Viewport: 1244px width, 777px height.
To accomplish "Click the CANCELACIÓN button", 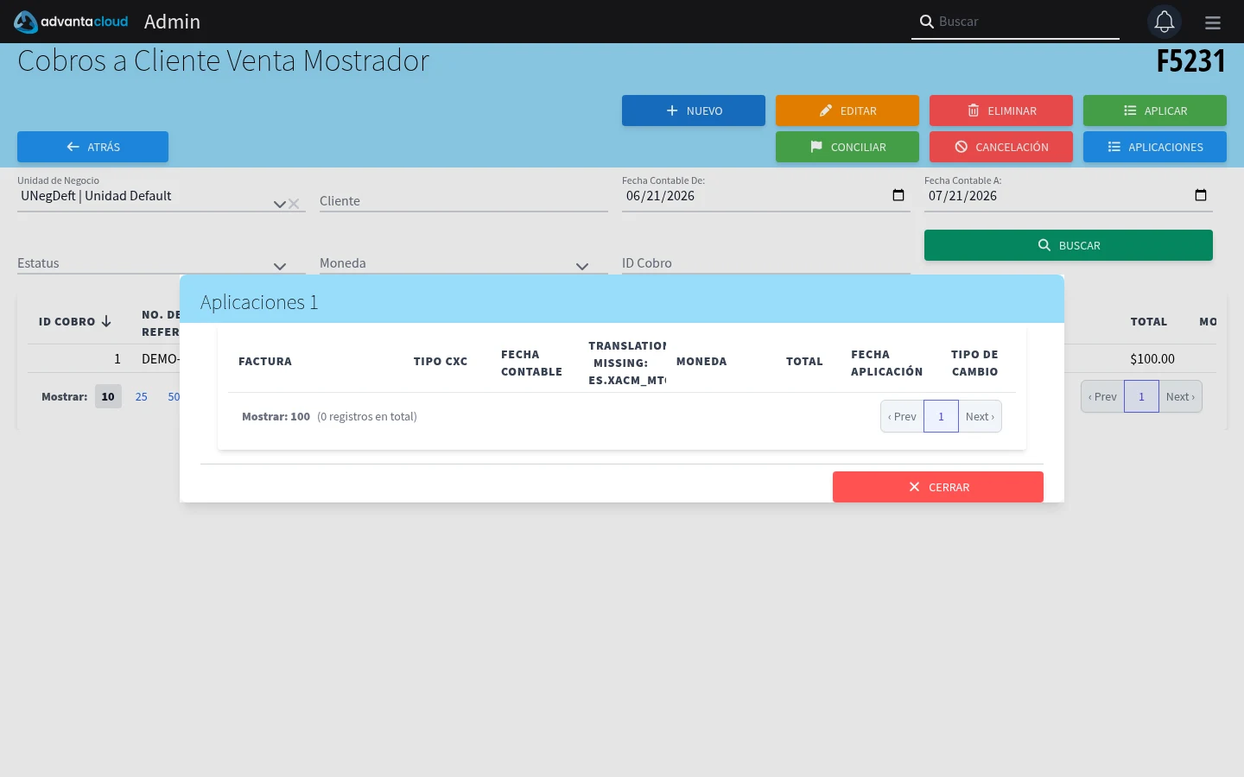I will tap(1001, 147).
